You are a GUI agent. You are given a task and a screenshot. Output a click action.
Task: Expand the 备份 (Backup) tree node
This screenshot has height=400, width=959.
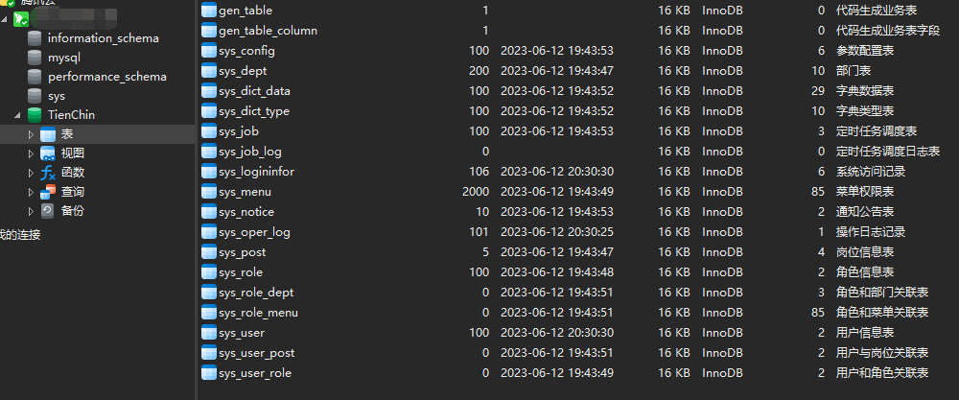(31, 211)
